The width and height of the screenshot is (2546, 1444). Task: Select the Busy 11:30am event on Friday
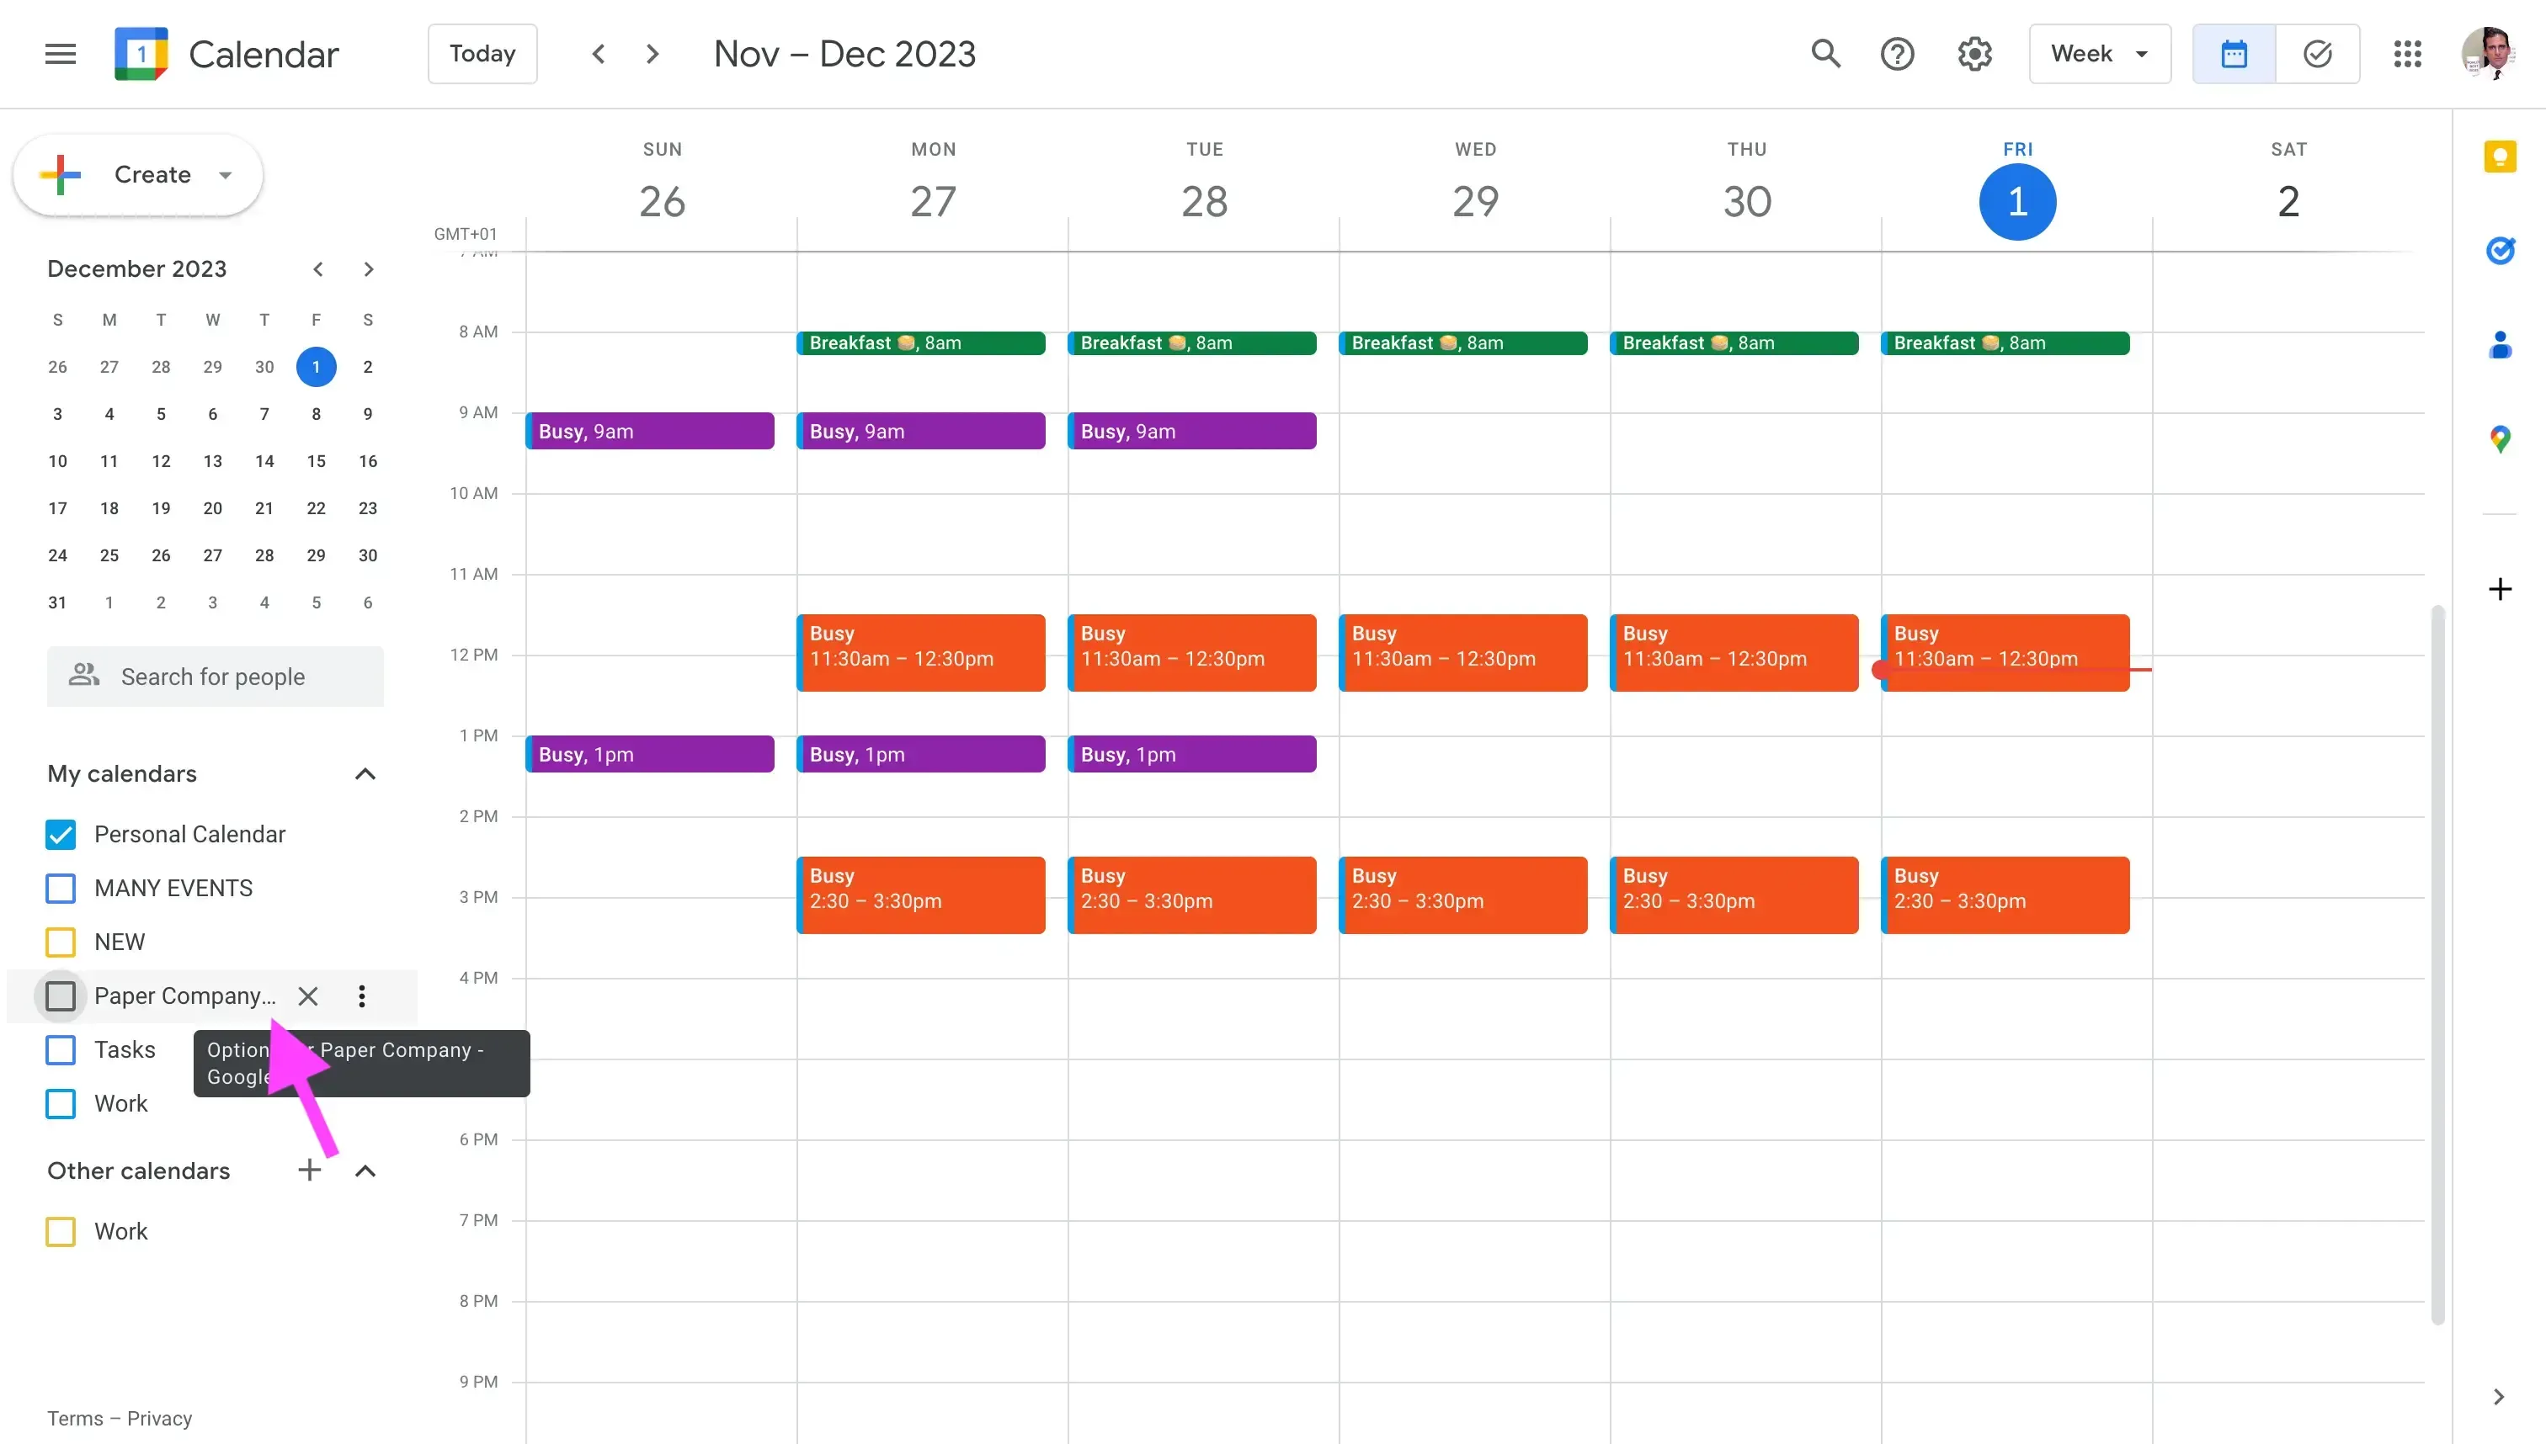(x=2005, y=653)
